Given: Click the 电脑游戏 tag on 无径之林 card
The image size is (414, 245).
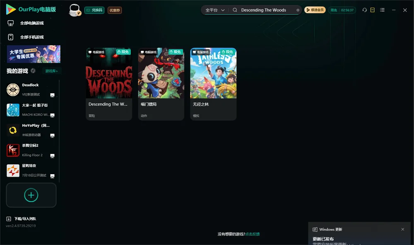Looking at the screenshot, I should coord(201,52).
